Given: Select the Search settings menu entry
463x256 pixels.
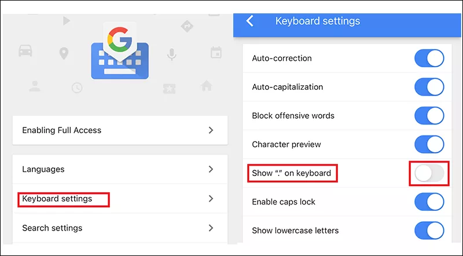Looking at the screenshot, I should [x=52, y=228].
